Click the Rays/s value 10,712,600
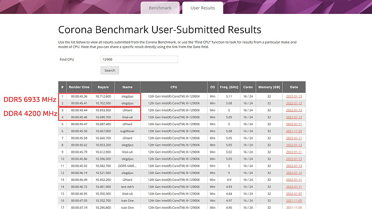Viewport: 372px width, 209px height. pos(103,97)
